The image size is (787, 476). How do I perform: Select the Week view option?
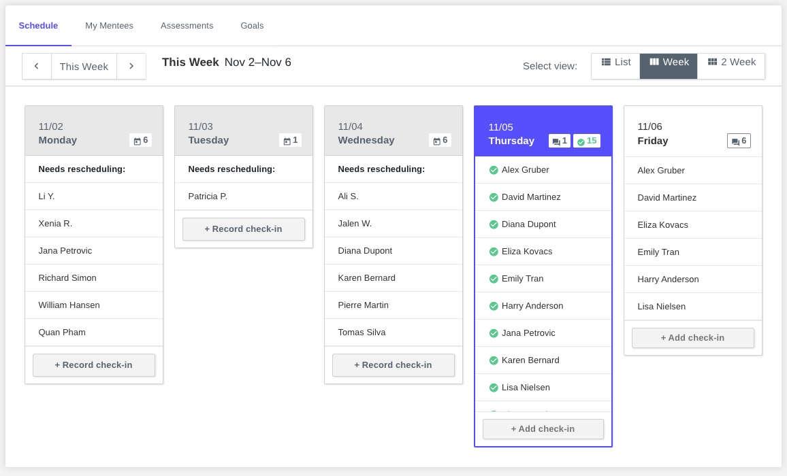pyautogui.click(x=669, y=62)
